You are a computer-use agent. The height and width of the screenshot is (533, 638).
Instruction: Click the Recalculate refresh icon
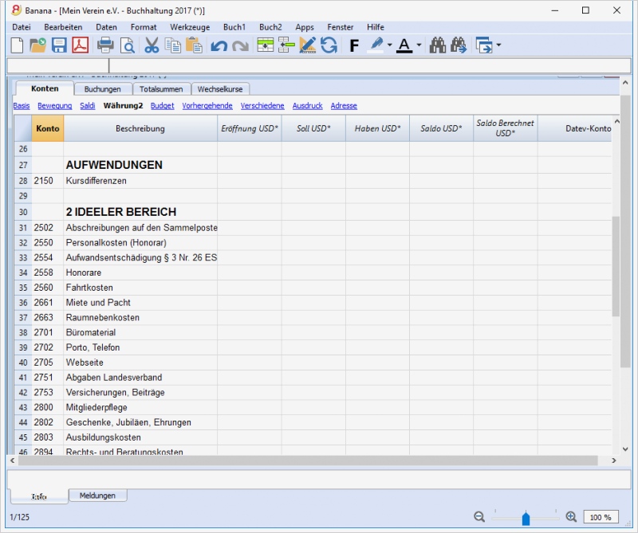(329, 45)
